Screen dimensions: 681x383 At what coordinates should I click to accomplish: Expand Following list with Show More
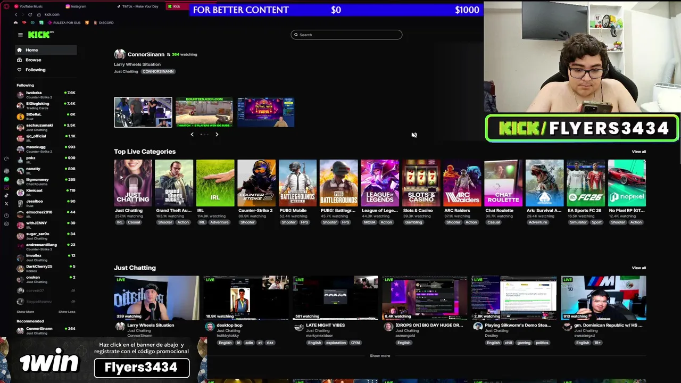pyautogui.click(x=26, y=312)
